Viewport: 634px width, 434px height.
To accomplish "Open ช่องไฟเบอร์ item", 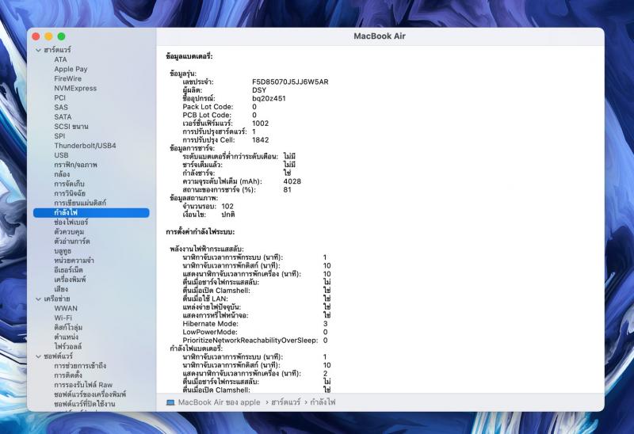I will click(x=71, y=223).
